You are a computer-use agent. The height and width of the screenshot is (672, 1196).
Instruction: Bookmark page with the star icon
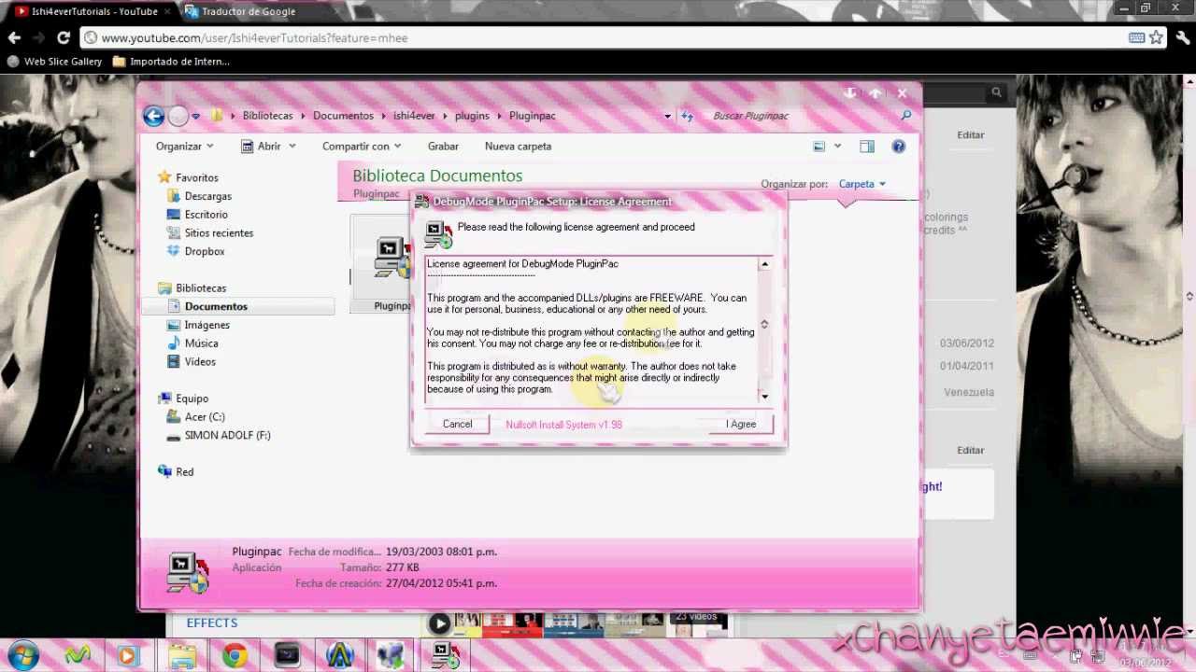1156,37
